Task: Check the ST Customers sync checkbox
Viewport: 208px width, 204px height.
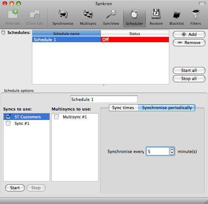Action: [x=8, y=116]
